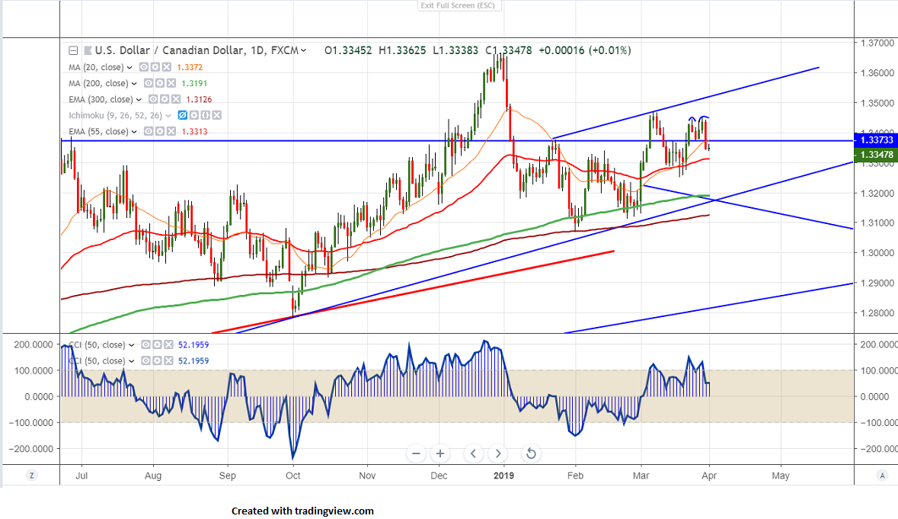The height and width of the screenshot is (519, 898).
Task: Hide the MA (20, close) line
Action: coord(144,67)
